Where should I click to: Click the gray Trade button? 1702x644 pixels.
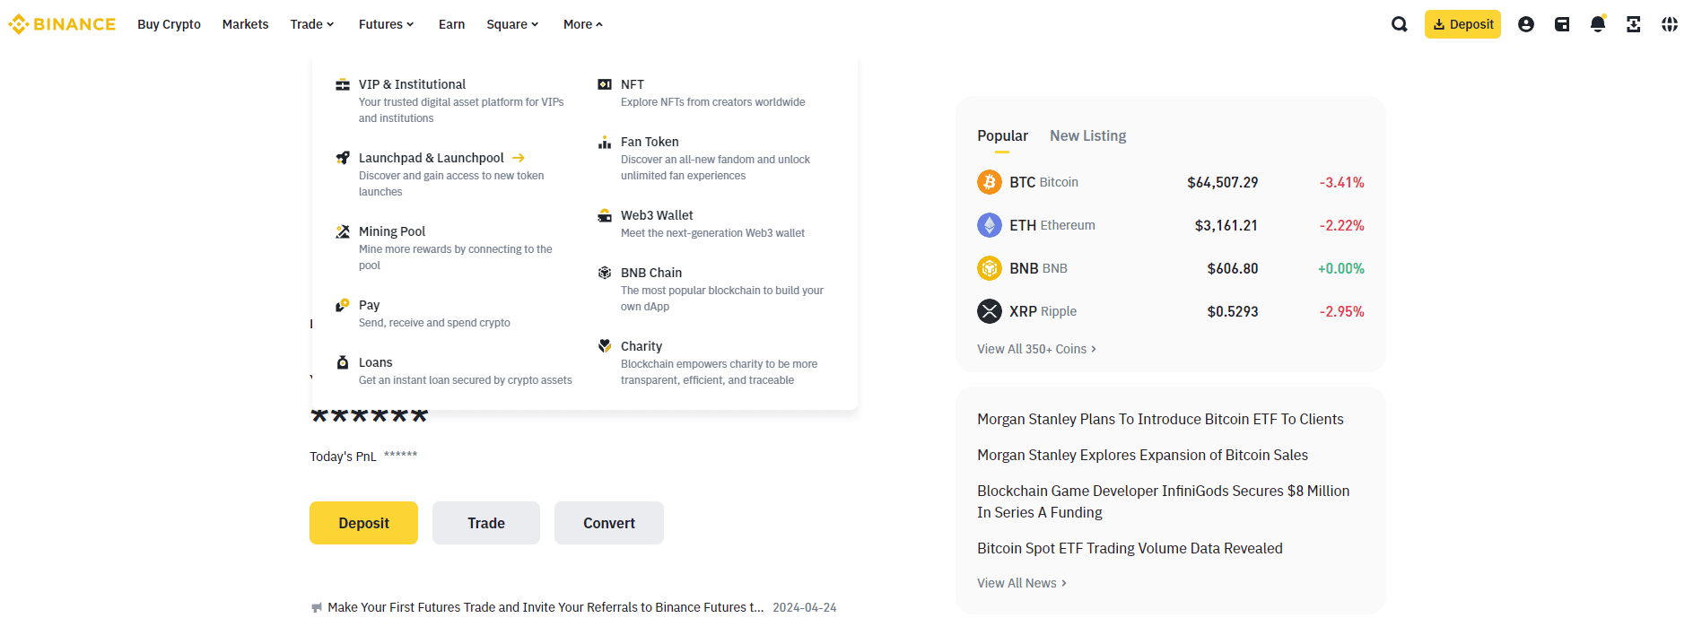(x=485, y=523)
